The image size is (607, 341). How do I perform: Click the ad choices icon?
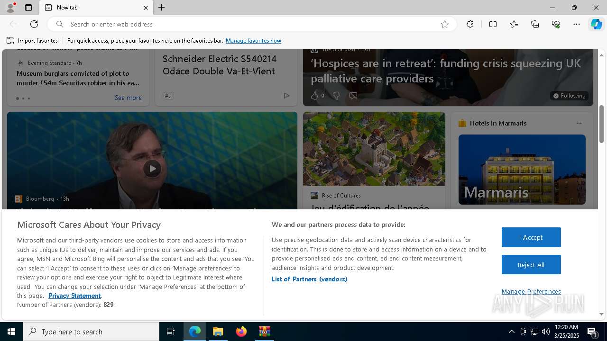tap(286, 96)
